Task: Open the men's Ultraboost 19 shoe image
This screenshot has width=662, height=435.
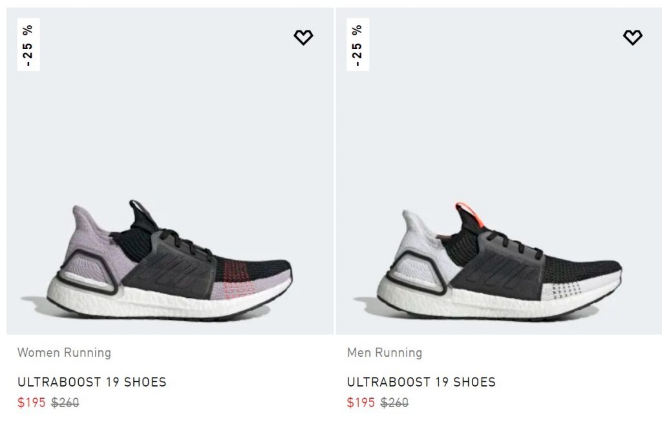Action: (499, 259)
